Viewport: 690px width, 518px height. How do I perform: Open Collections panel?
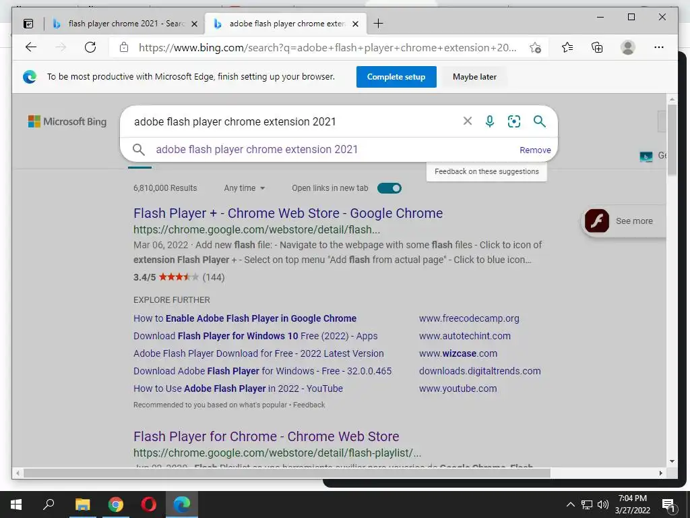tap(597, 47)
